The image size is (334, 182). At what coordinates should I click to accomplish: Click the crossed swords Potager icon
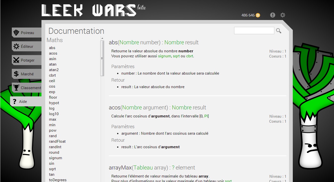(x=16, y=60)
